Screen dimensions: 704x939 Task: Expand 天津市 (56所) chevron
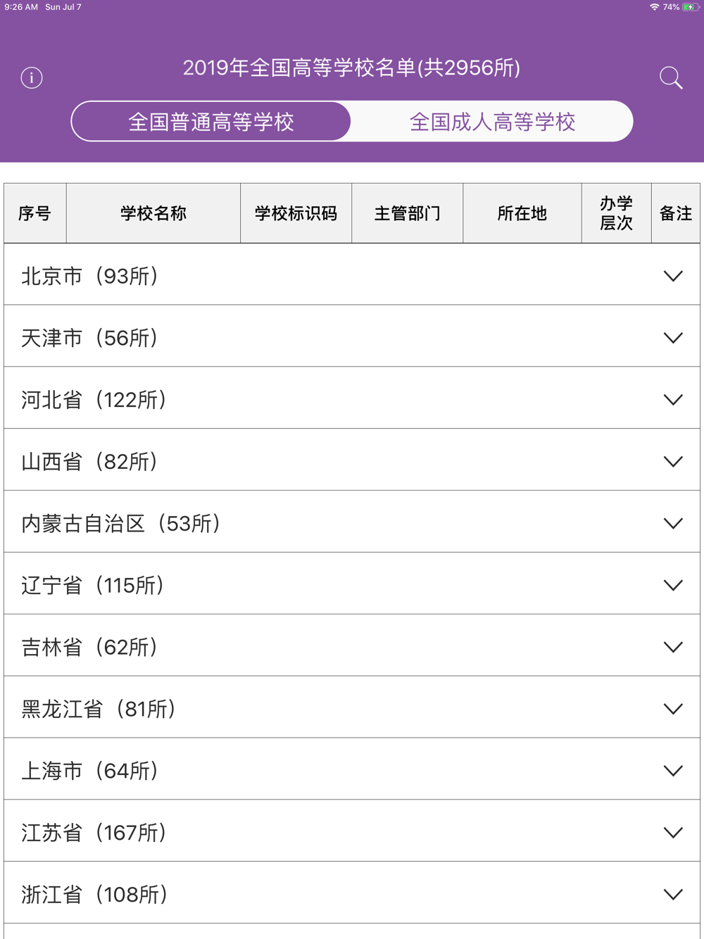673,338
